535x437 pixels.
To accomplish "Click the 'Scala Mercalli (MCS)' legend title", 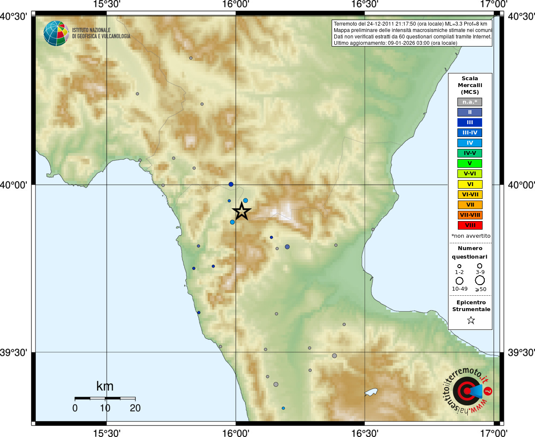I will (x=470, y=85).
